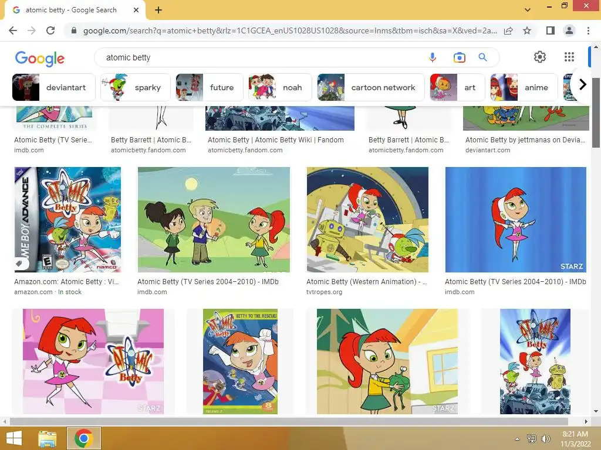Filter results by the art chip
The height and width of the screenshot is (450, 601).
coord(458,87)
